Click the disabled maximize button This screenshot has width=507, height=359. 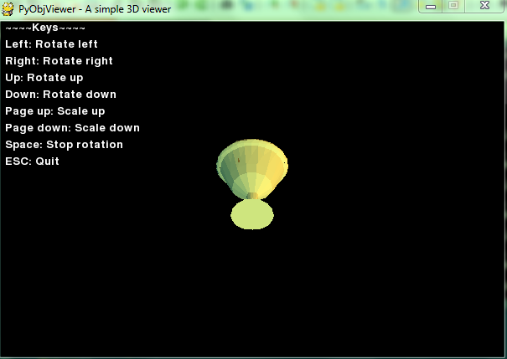click(453, 6)
